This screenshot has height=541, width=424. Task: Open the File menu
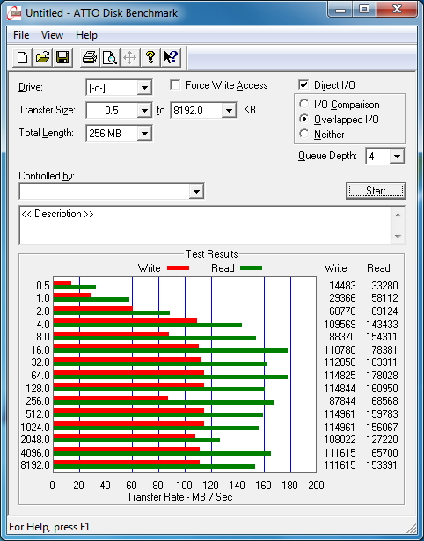[21, 35]
